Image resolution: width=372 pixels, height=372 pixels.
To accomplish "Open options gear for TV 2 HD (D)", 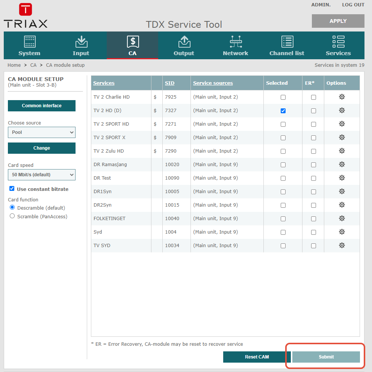I will tap(342, 110).
